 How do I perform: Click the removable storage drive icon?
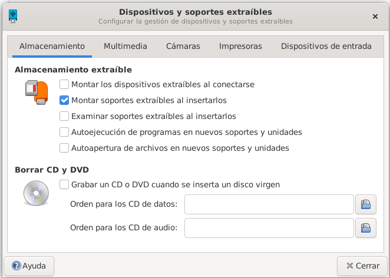tap(36, 93)
